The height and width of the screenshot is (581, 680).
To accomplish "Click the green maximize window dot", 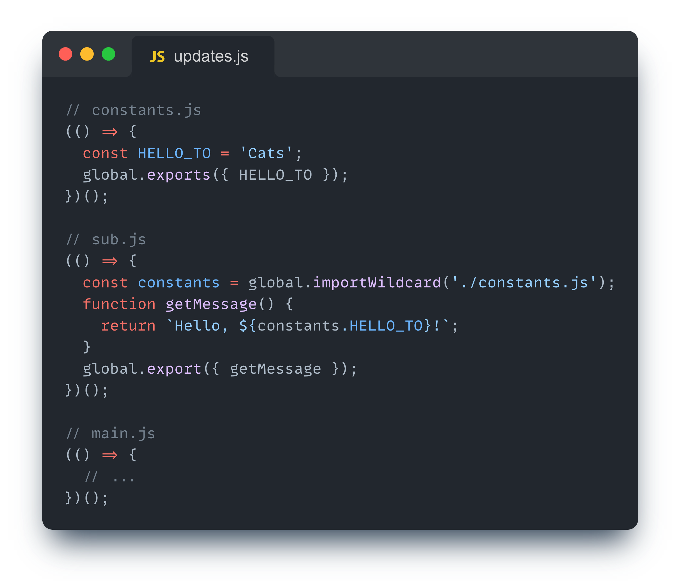I will click(x=109, y=54).
